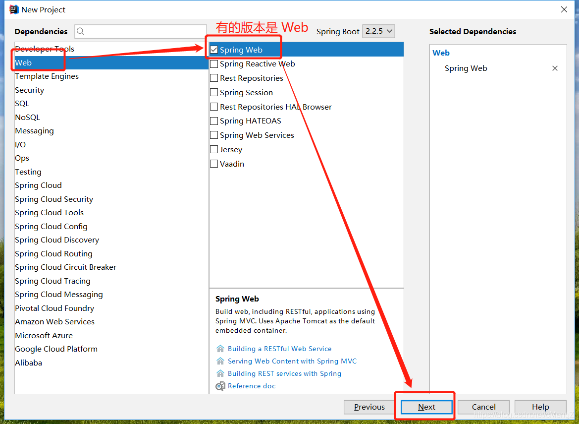Image resolution: width=579 pixels, height=424 pixels.
Task: Select the Messaging category
Action: pyautogui.click(x=111, y=131)
